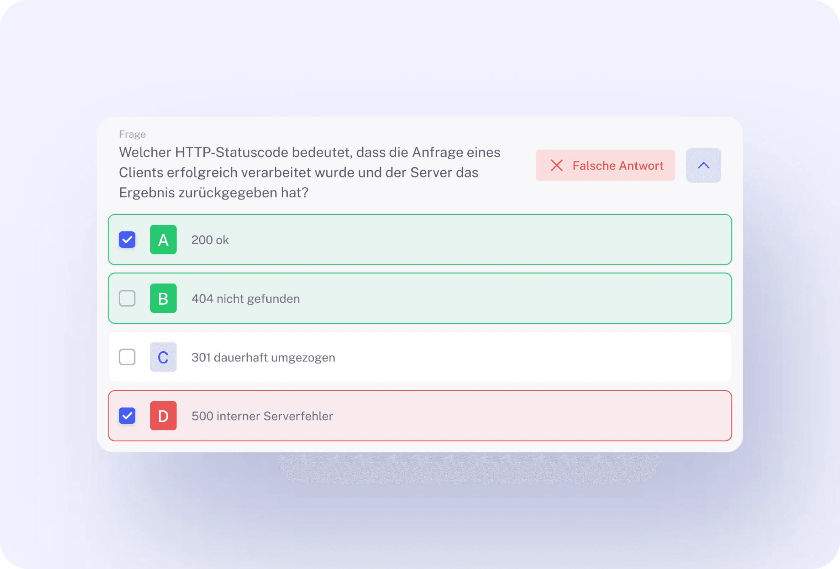Check the box for 301 dauerhaft umgezogen
Viewport: 840px width, 569px height.
(x=127, y=357)
